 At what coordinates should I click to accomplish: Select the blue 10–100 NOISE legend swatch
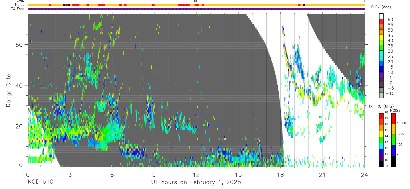393,151
